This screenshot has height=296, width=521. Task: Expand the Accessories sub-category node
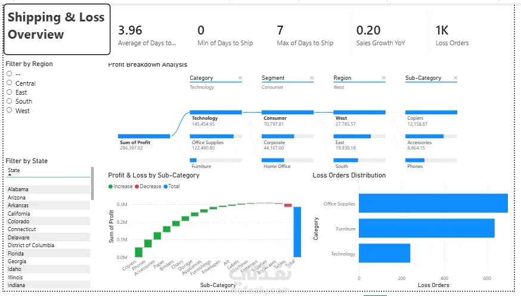point(431,136)
